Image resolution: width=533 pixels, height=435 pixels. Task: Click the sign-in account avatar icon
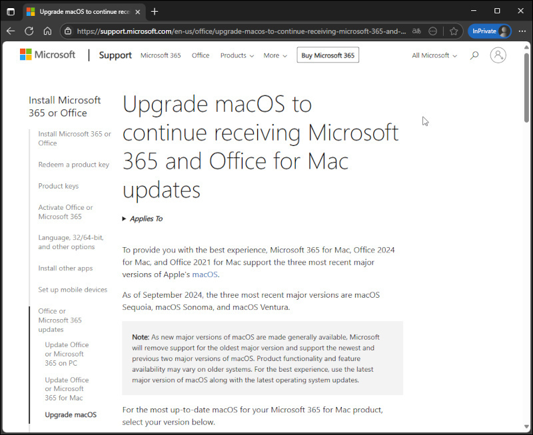click(498, 55)
